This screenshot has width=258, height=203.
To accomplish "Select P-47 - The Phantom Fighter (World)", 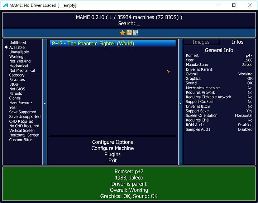I will [x=113, y=44].
